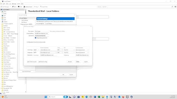Open the Edit menu
This screenshot has width=177, height=99.
pos(4,4)
